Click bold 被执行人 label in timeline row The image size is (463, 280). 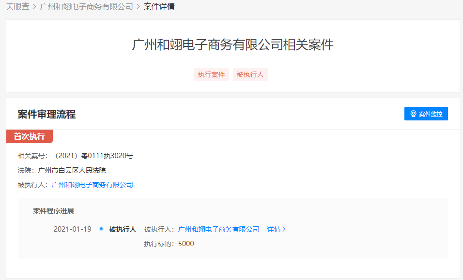coord(123,229)
